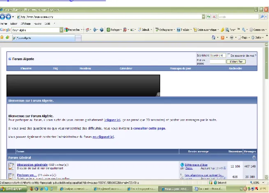The width and height of the screenshot is (269, 193).
Task: Open the Fichier menu
Action: 4,24
